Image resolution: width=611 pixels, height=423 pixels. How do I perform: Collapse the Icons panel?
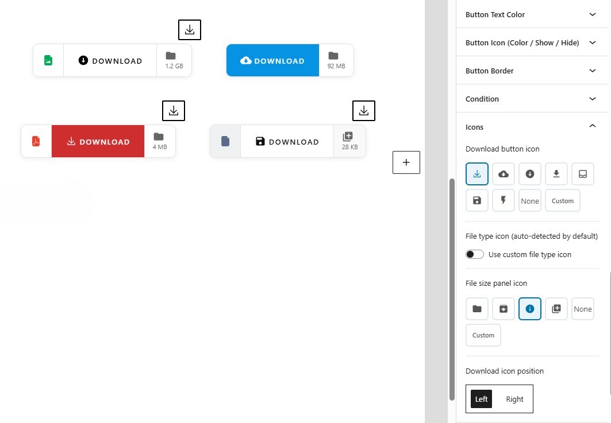coord(532,127)
